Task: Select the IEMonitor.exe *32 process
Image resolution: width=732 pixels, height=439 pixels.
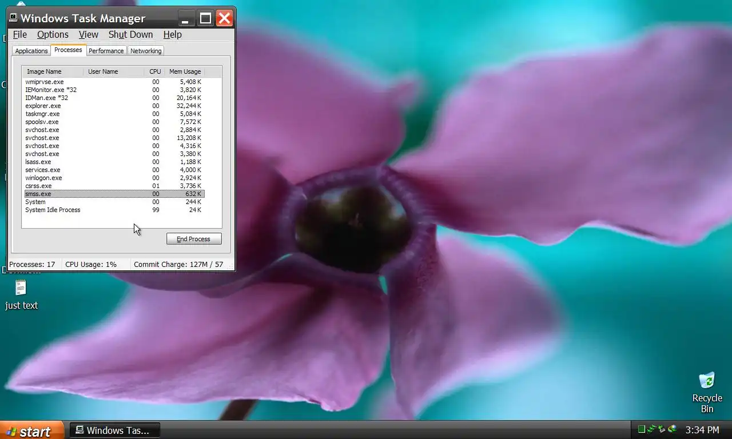Action: (x=114, y=90)
